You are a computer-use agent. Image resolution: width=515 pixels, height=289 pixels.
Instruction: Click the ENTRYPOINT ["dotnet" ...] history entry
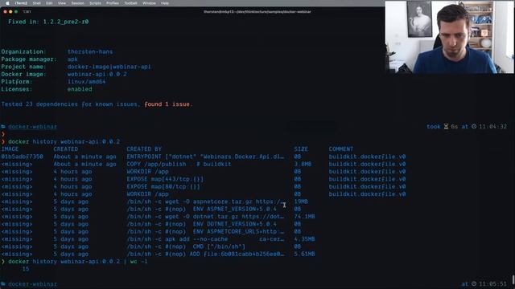click(x=206, y=157)
